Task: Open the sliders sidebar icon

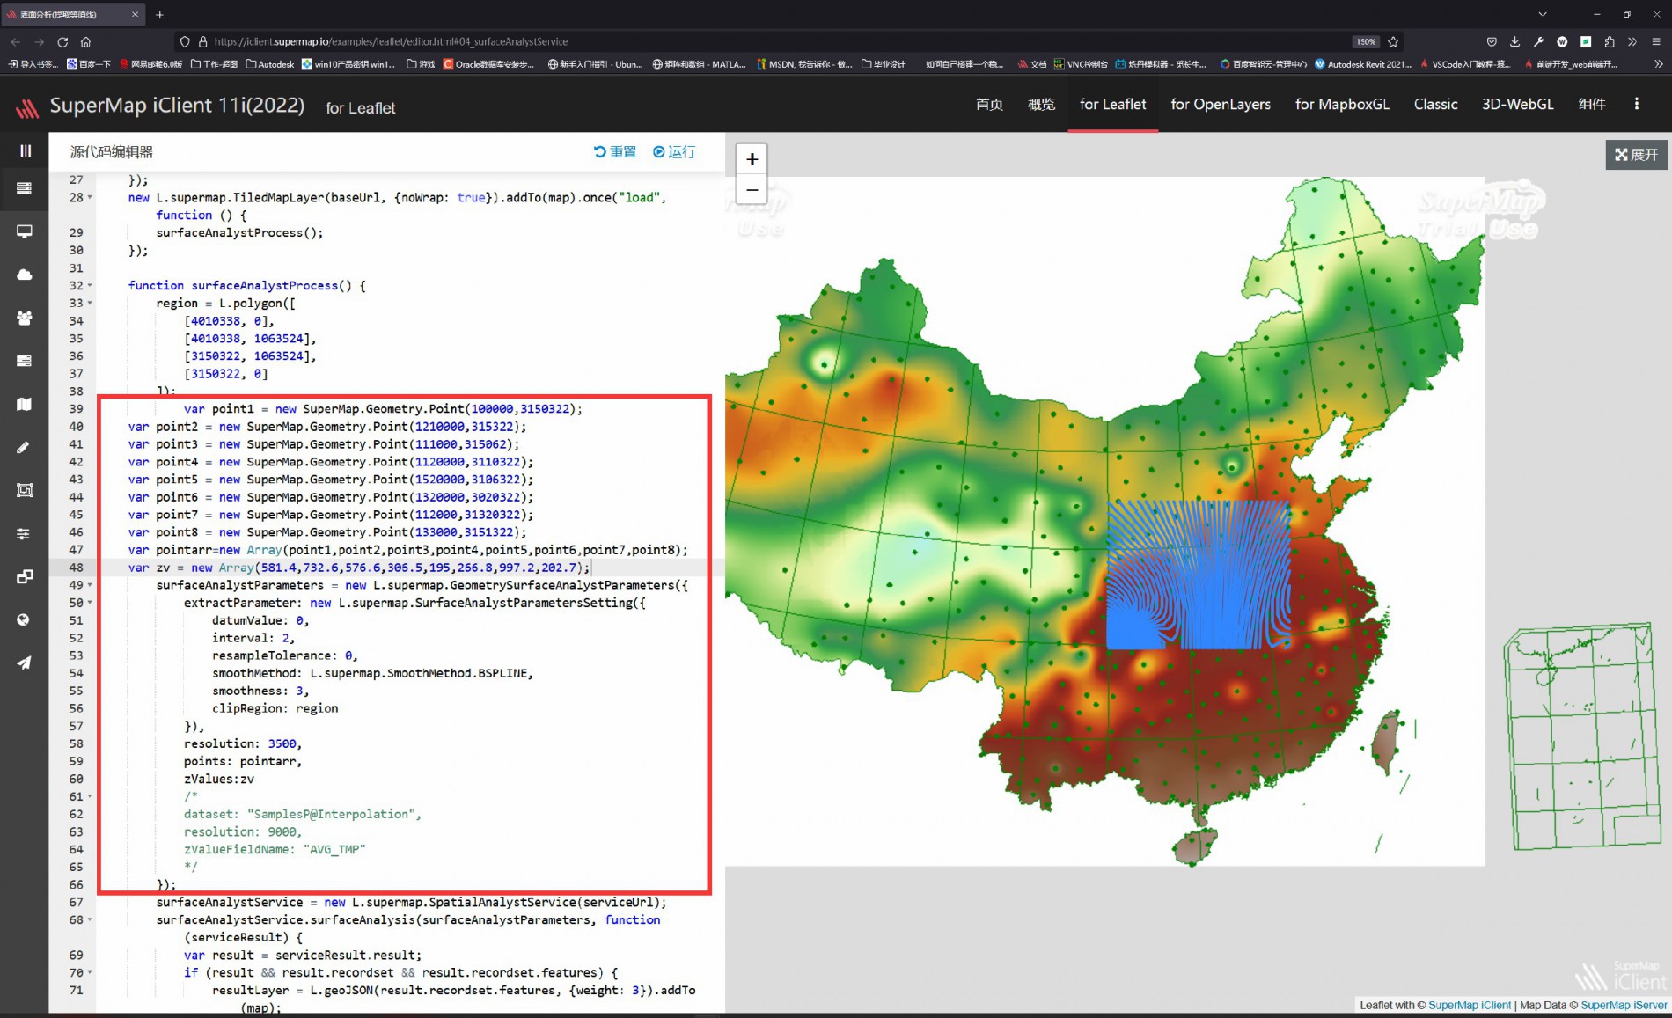Action: [x=25, y=533]
